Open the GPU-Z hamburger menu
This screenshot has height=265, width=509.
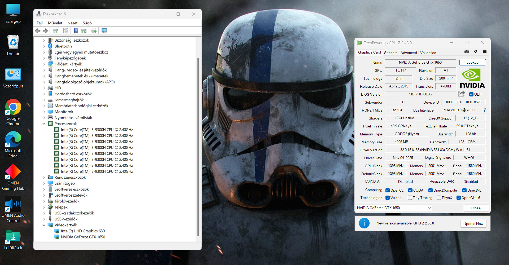click(485, 51)
